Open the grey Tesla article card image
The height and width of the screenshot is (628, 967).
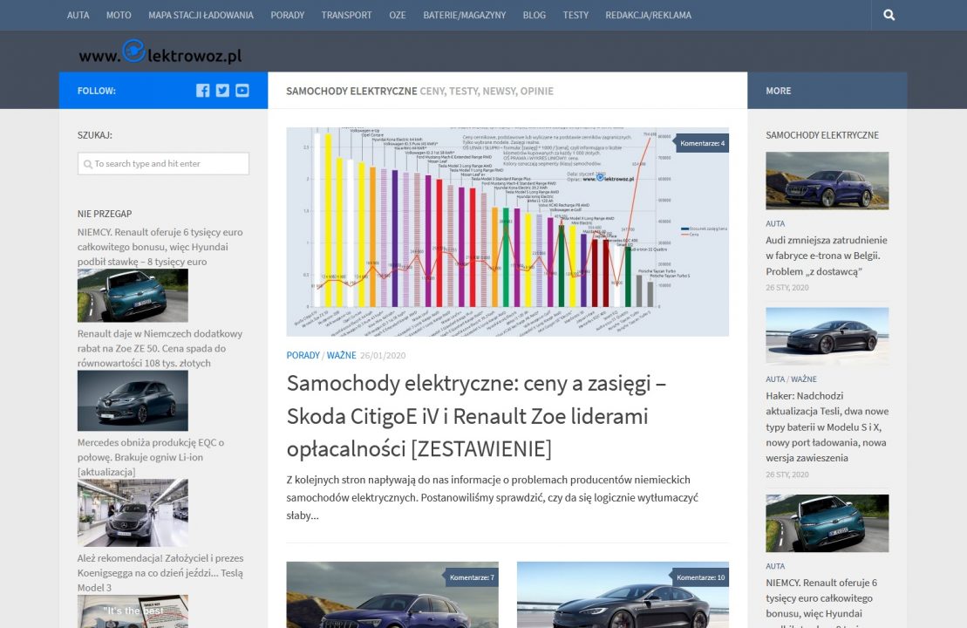click(x=623, y=595)
